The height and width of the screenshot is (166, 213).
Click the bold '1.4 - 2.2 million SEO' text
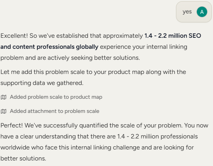click(173, 36)
